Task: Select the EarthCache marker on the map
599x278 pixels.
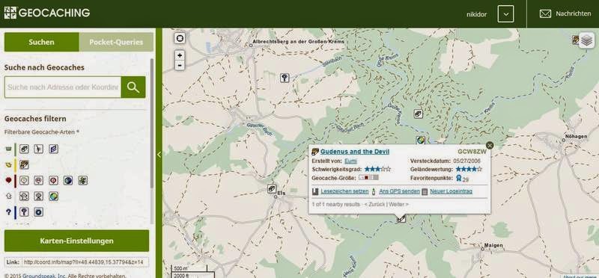Action: click(x=421, y=140)
